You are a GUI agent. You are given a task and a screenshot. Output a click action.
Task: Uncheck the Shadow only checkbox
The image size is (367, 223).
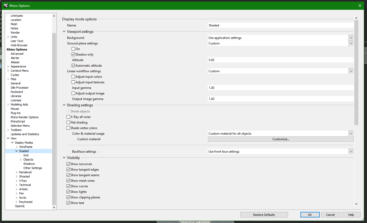point(73,54)
